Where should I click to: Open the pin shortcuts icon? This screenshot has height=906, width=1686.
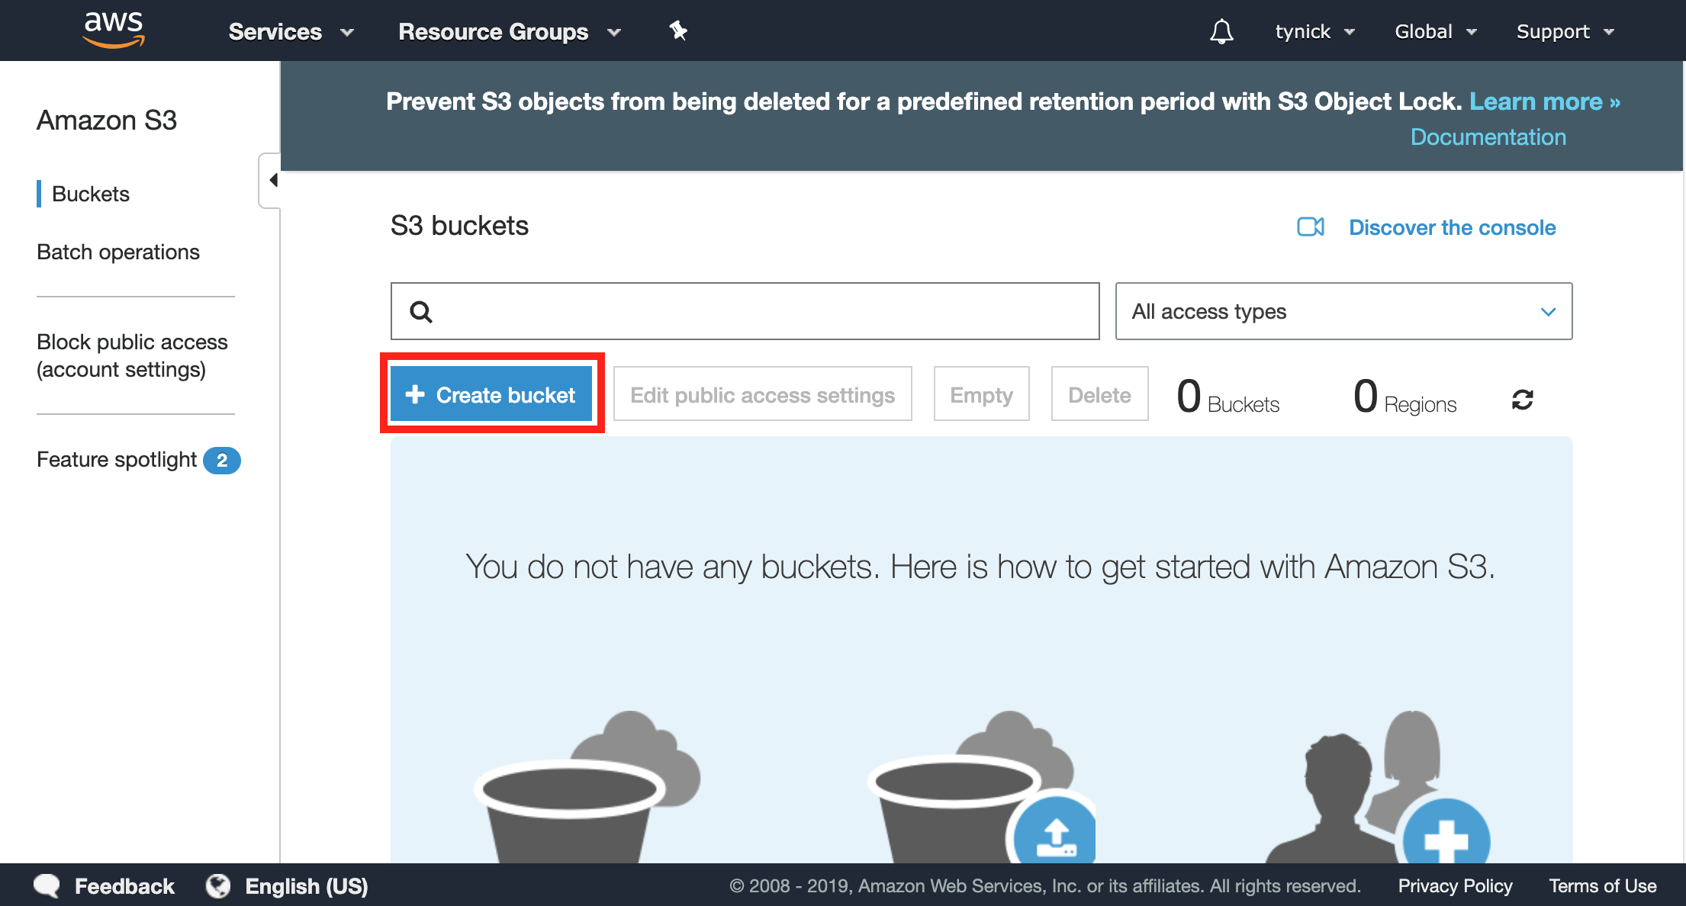coord(678,31)
